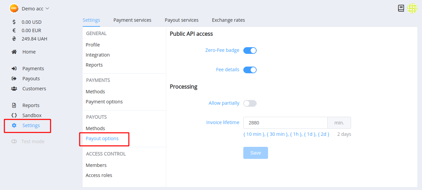
Task: Select the { 1h } lifetime preset
Action: point(296,134)
